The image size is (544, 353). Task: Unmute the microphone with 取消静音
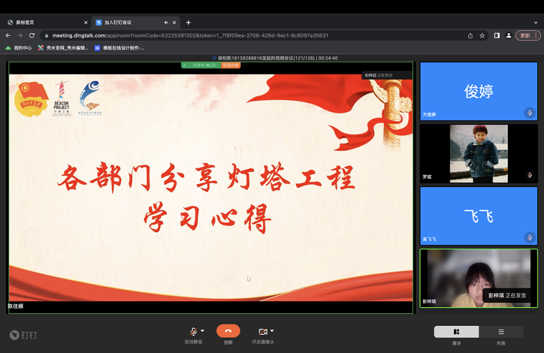[x=193, y=332]
